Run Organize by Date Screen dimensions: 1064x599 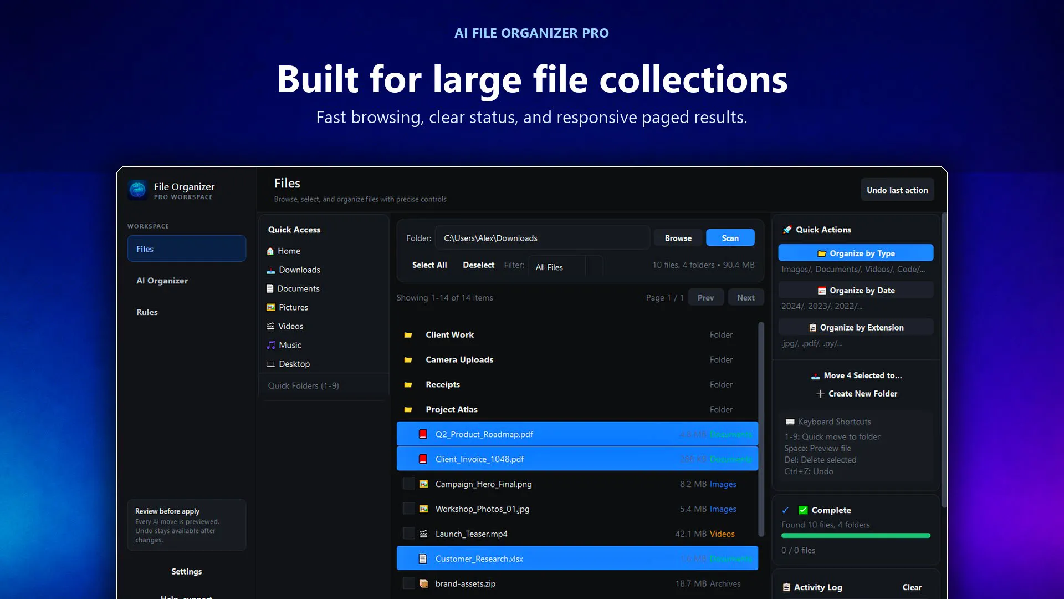click(856, 291)
